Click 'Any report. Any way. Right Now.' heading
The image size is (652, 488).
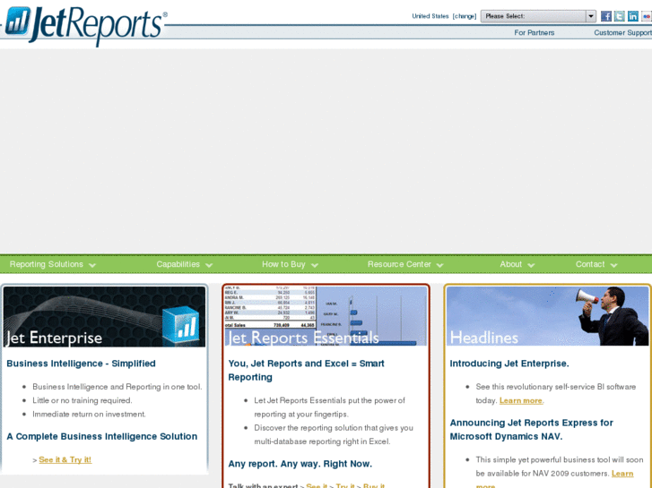tap(300, 464)
